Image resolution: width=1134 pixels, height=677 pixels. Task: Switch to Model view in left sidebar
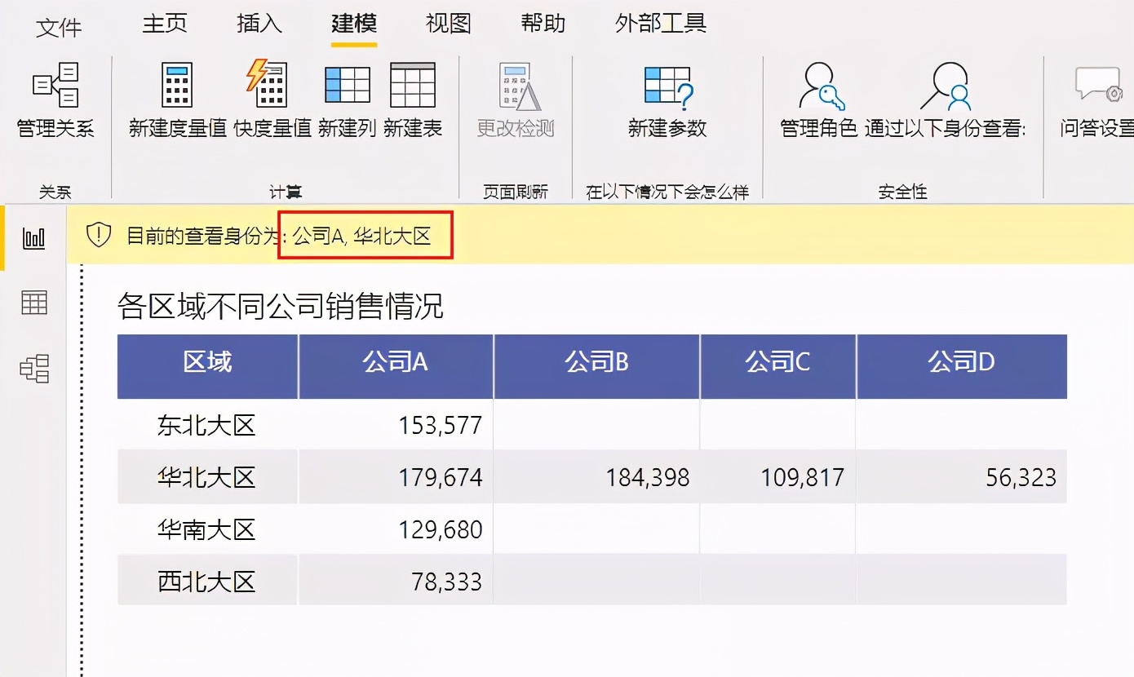tap(34, 369)
